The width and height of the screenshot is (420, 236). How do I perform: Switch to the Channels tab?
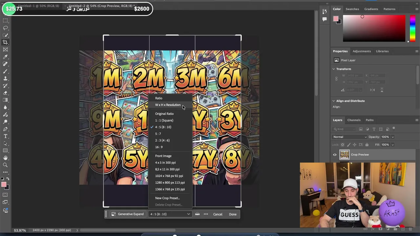[x=354, y=120]
